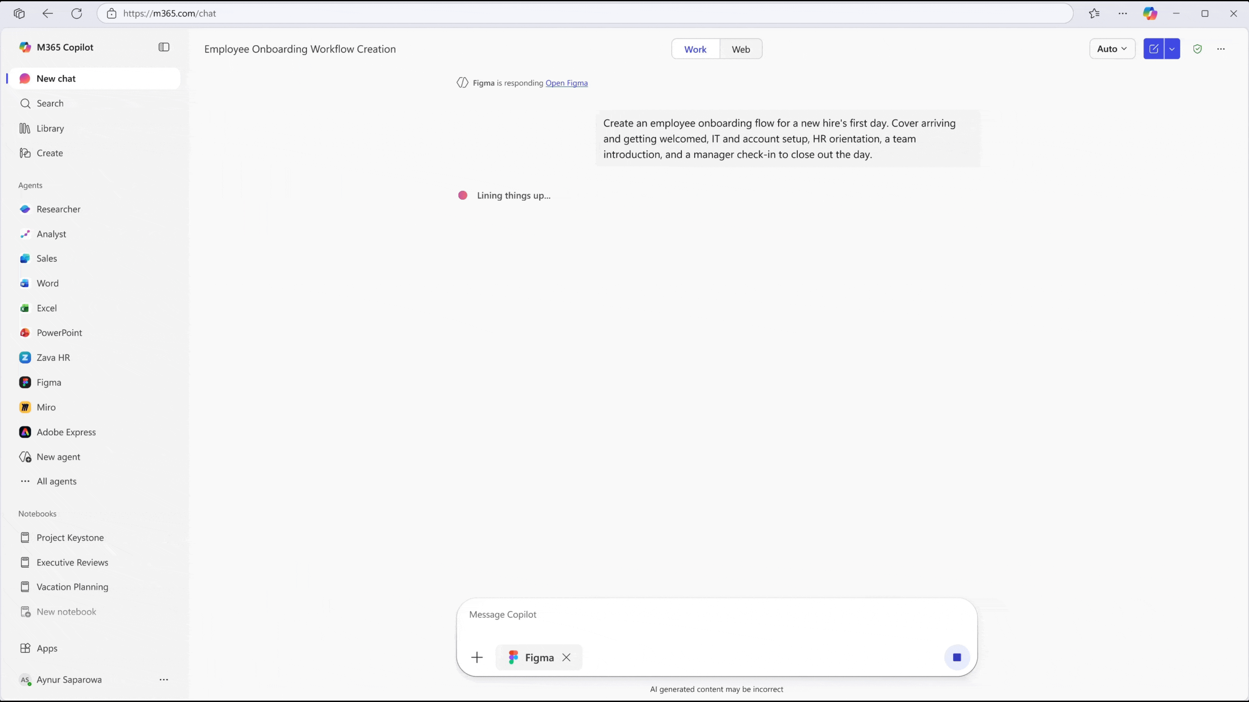
Task: Click the green shield protection icon
Action: tap(1198, 49)
